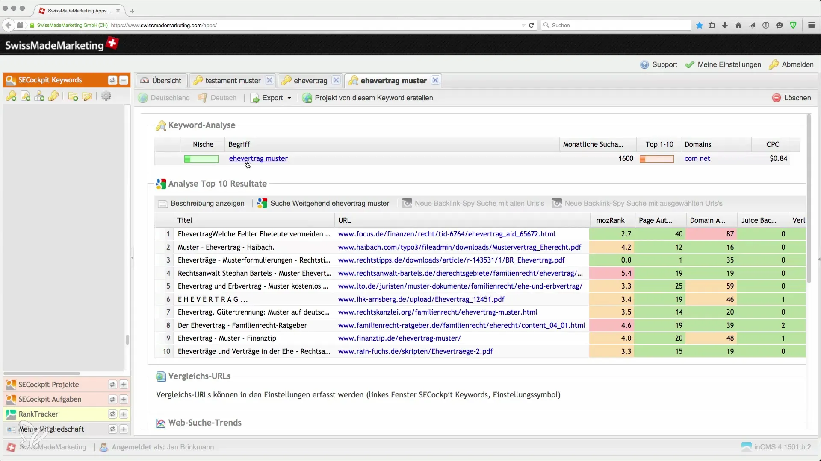This screenshot has height=461, width=821.
Task: Click Abmelden to log out
Action: point(791,65)
